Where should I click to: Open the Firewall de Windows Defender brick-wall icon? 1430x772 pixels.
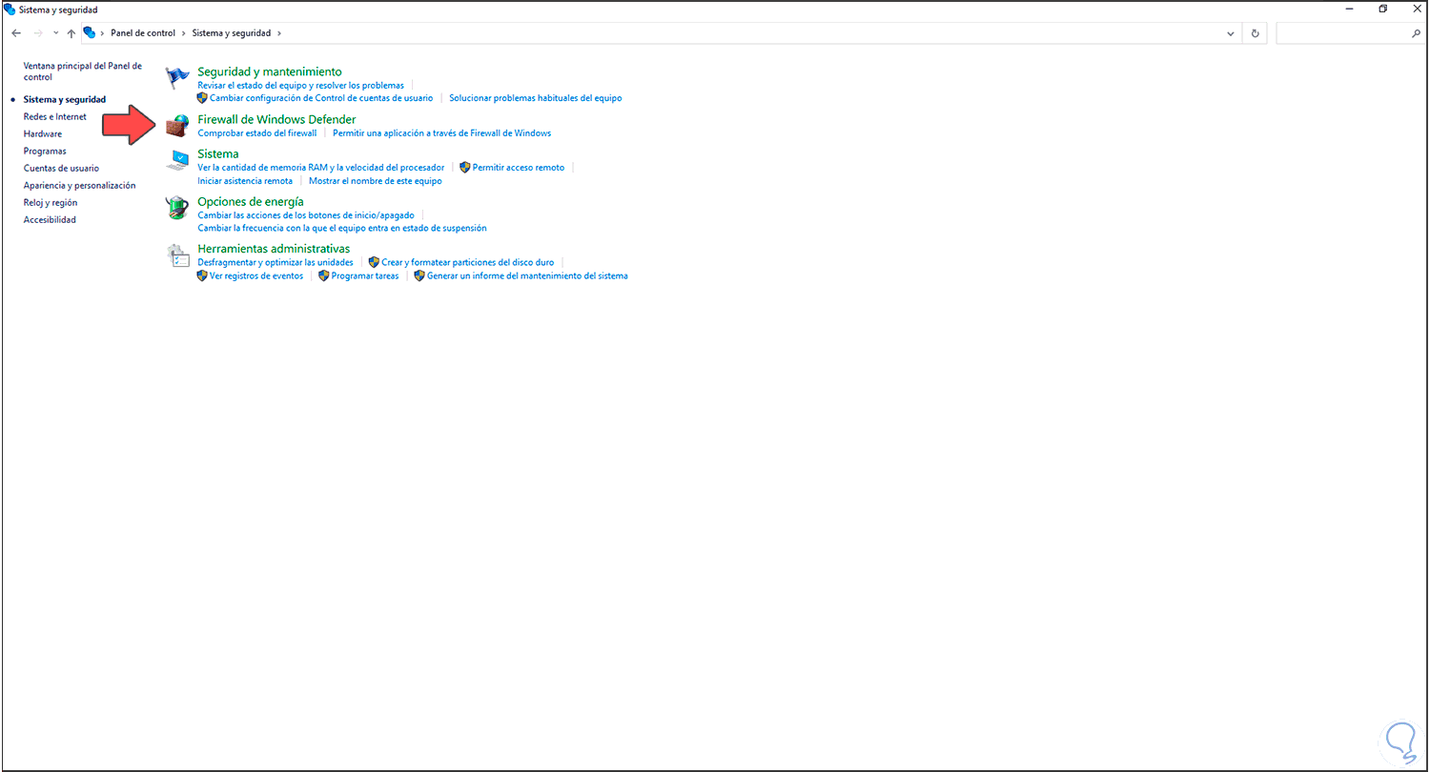click(177, 127)
